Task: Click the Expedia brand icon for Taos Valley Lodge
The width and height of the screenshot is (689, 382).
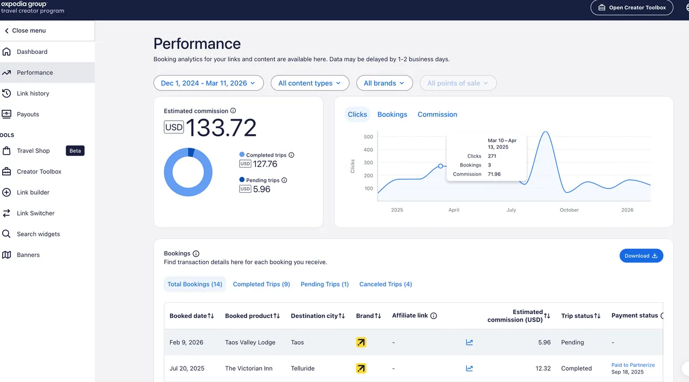Action: coord(361,342)
